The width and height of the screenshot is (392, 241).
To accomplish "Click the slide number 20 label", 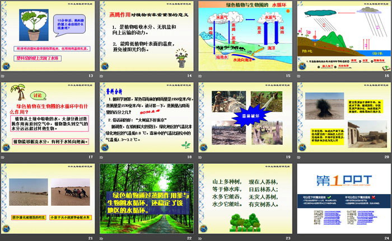I will pyautogui.click(x=387, y=157).
